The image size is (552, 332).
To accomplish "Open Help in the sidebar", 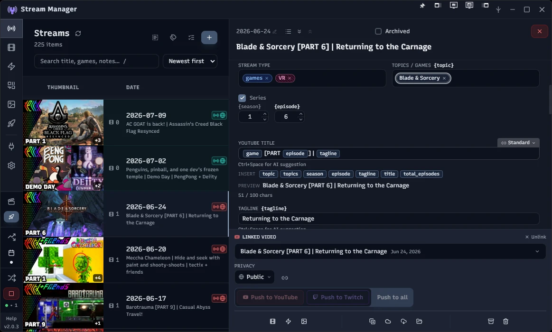I will pyautogui.click(x=11, y=318).
